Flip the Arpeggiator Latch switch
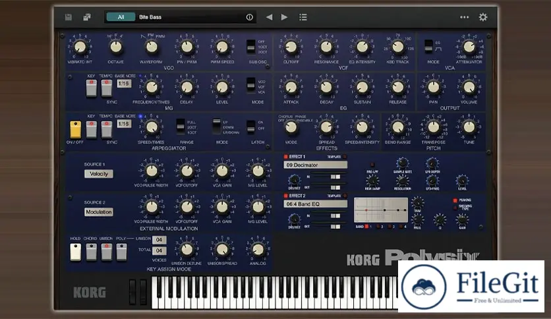 [x=251, y=127]
